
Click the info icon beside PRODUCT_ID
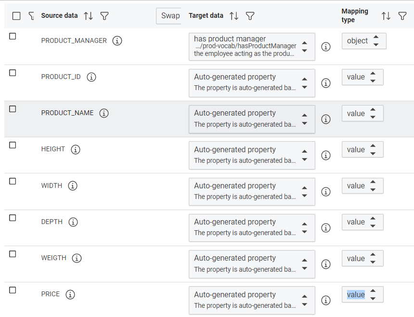pos(91,77)
